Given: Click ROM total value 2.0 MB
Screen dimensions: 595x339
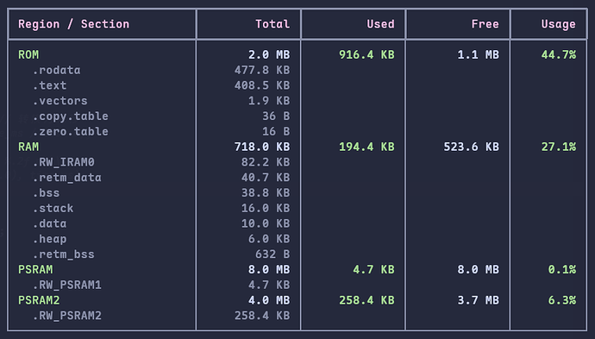Looking at the screenshot, I should [269, 54].
